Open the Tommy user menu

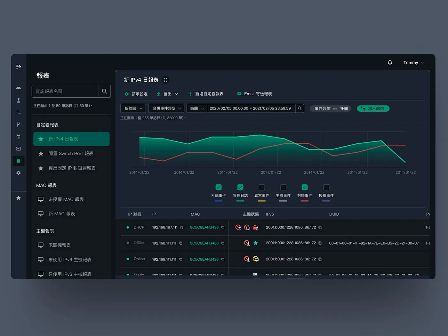point(413,63)
